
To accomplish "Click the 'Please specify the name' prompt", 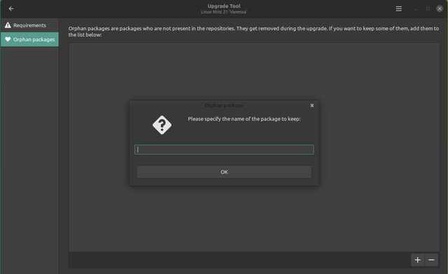I will click(244, 119).
